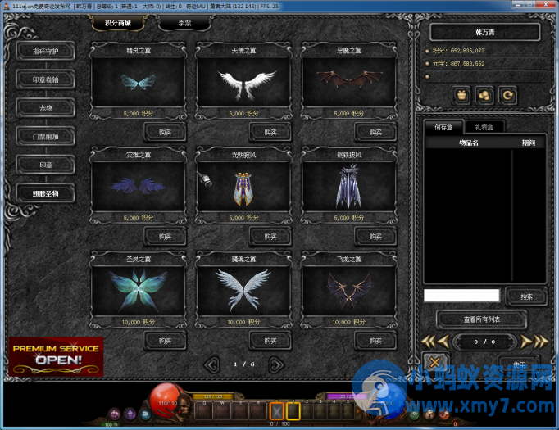
Task: Click the W skill slot in the hotbar
Action: click(222, 411)
